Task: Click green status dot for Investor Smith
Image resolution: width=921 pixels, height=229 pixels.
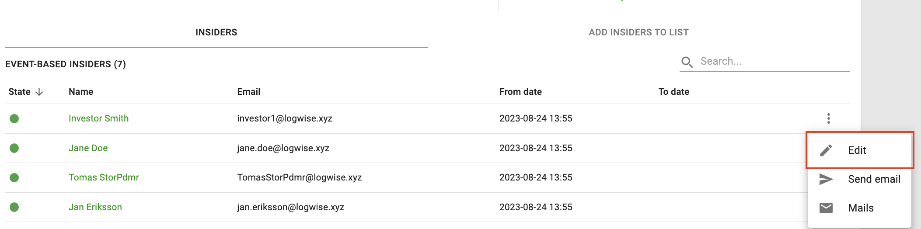Action: tap(14, 118)
